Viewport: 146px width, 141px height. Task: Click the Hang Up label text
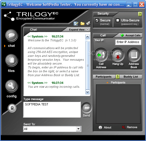tap(118, 64)
